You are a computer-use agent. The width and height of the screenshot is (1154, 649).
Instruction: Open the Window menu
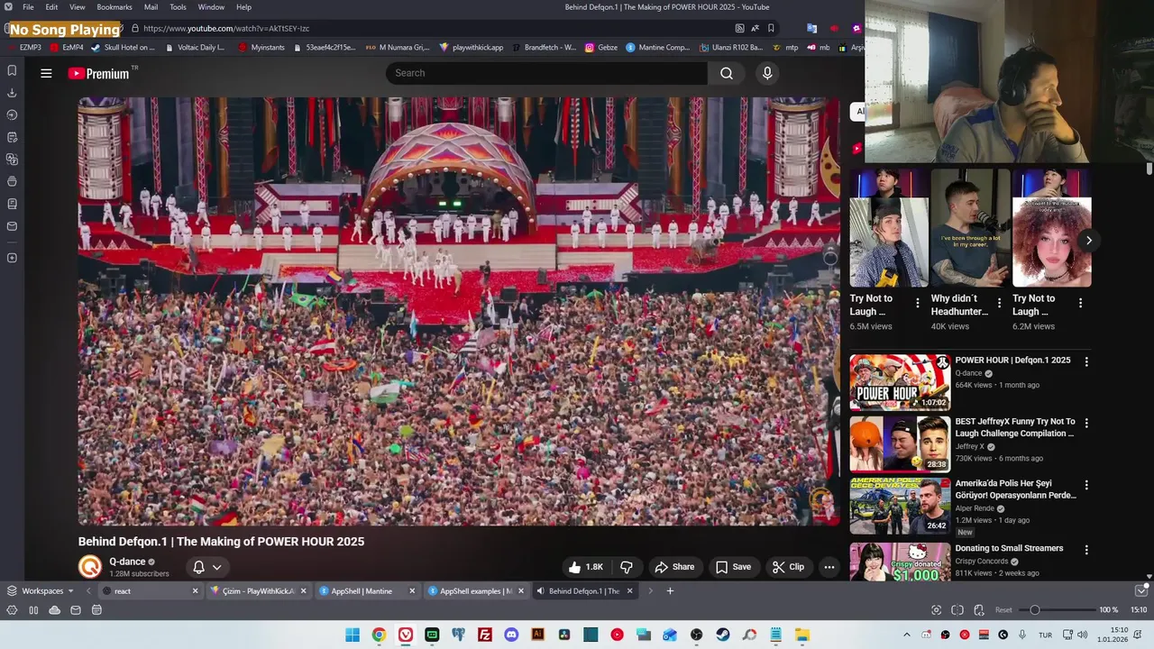point(211,7)
